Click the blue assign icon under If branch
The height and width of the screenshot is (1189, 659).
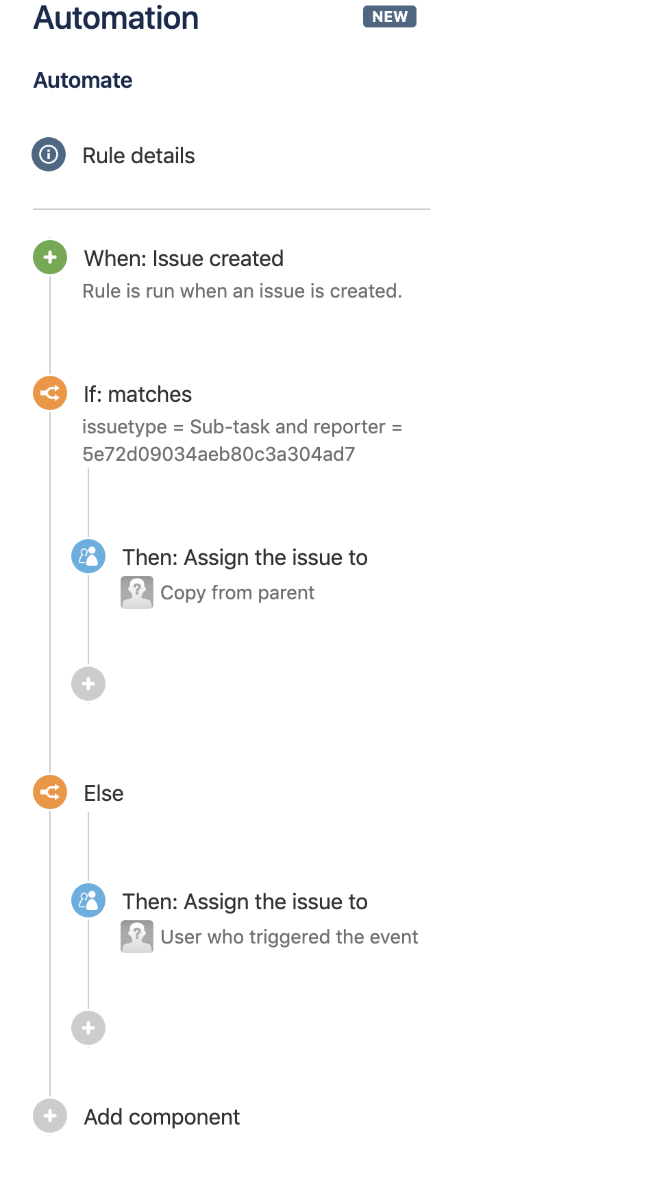tap(88, 556)
